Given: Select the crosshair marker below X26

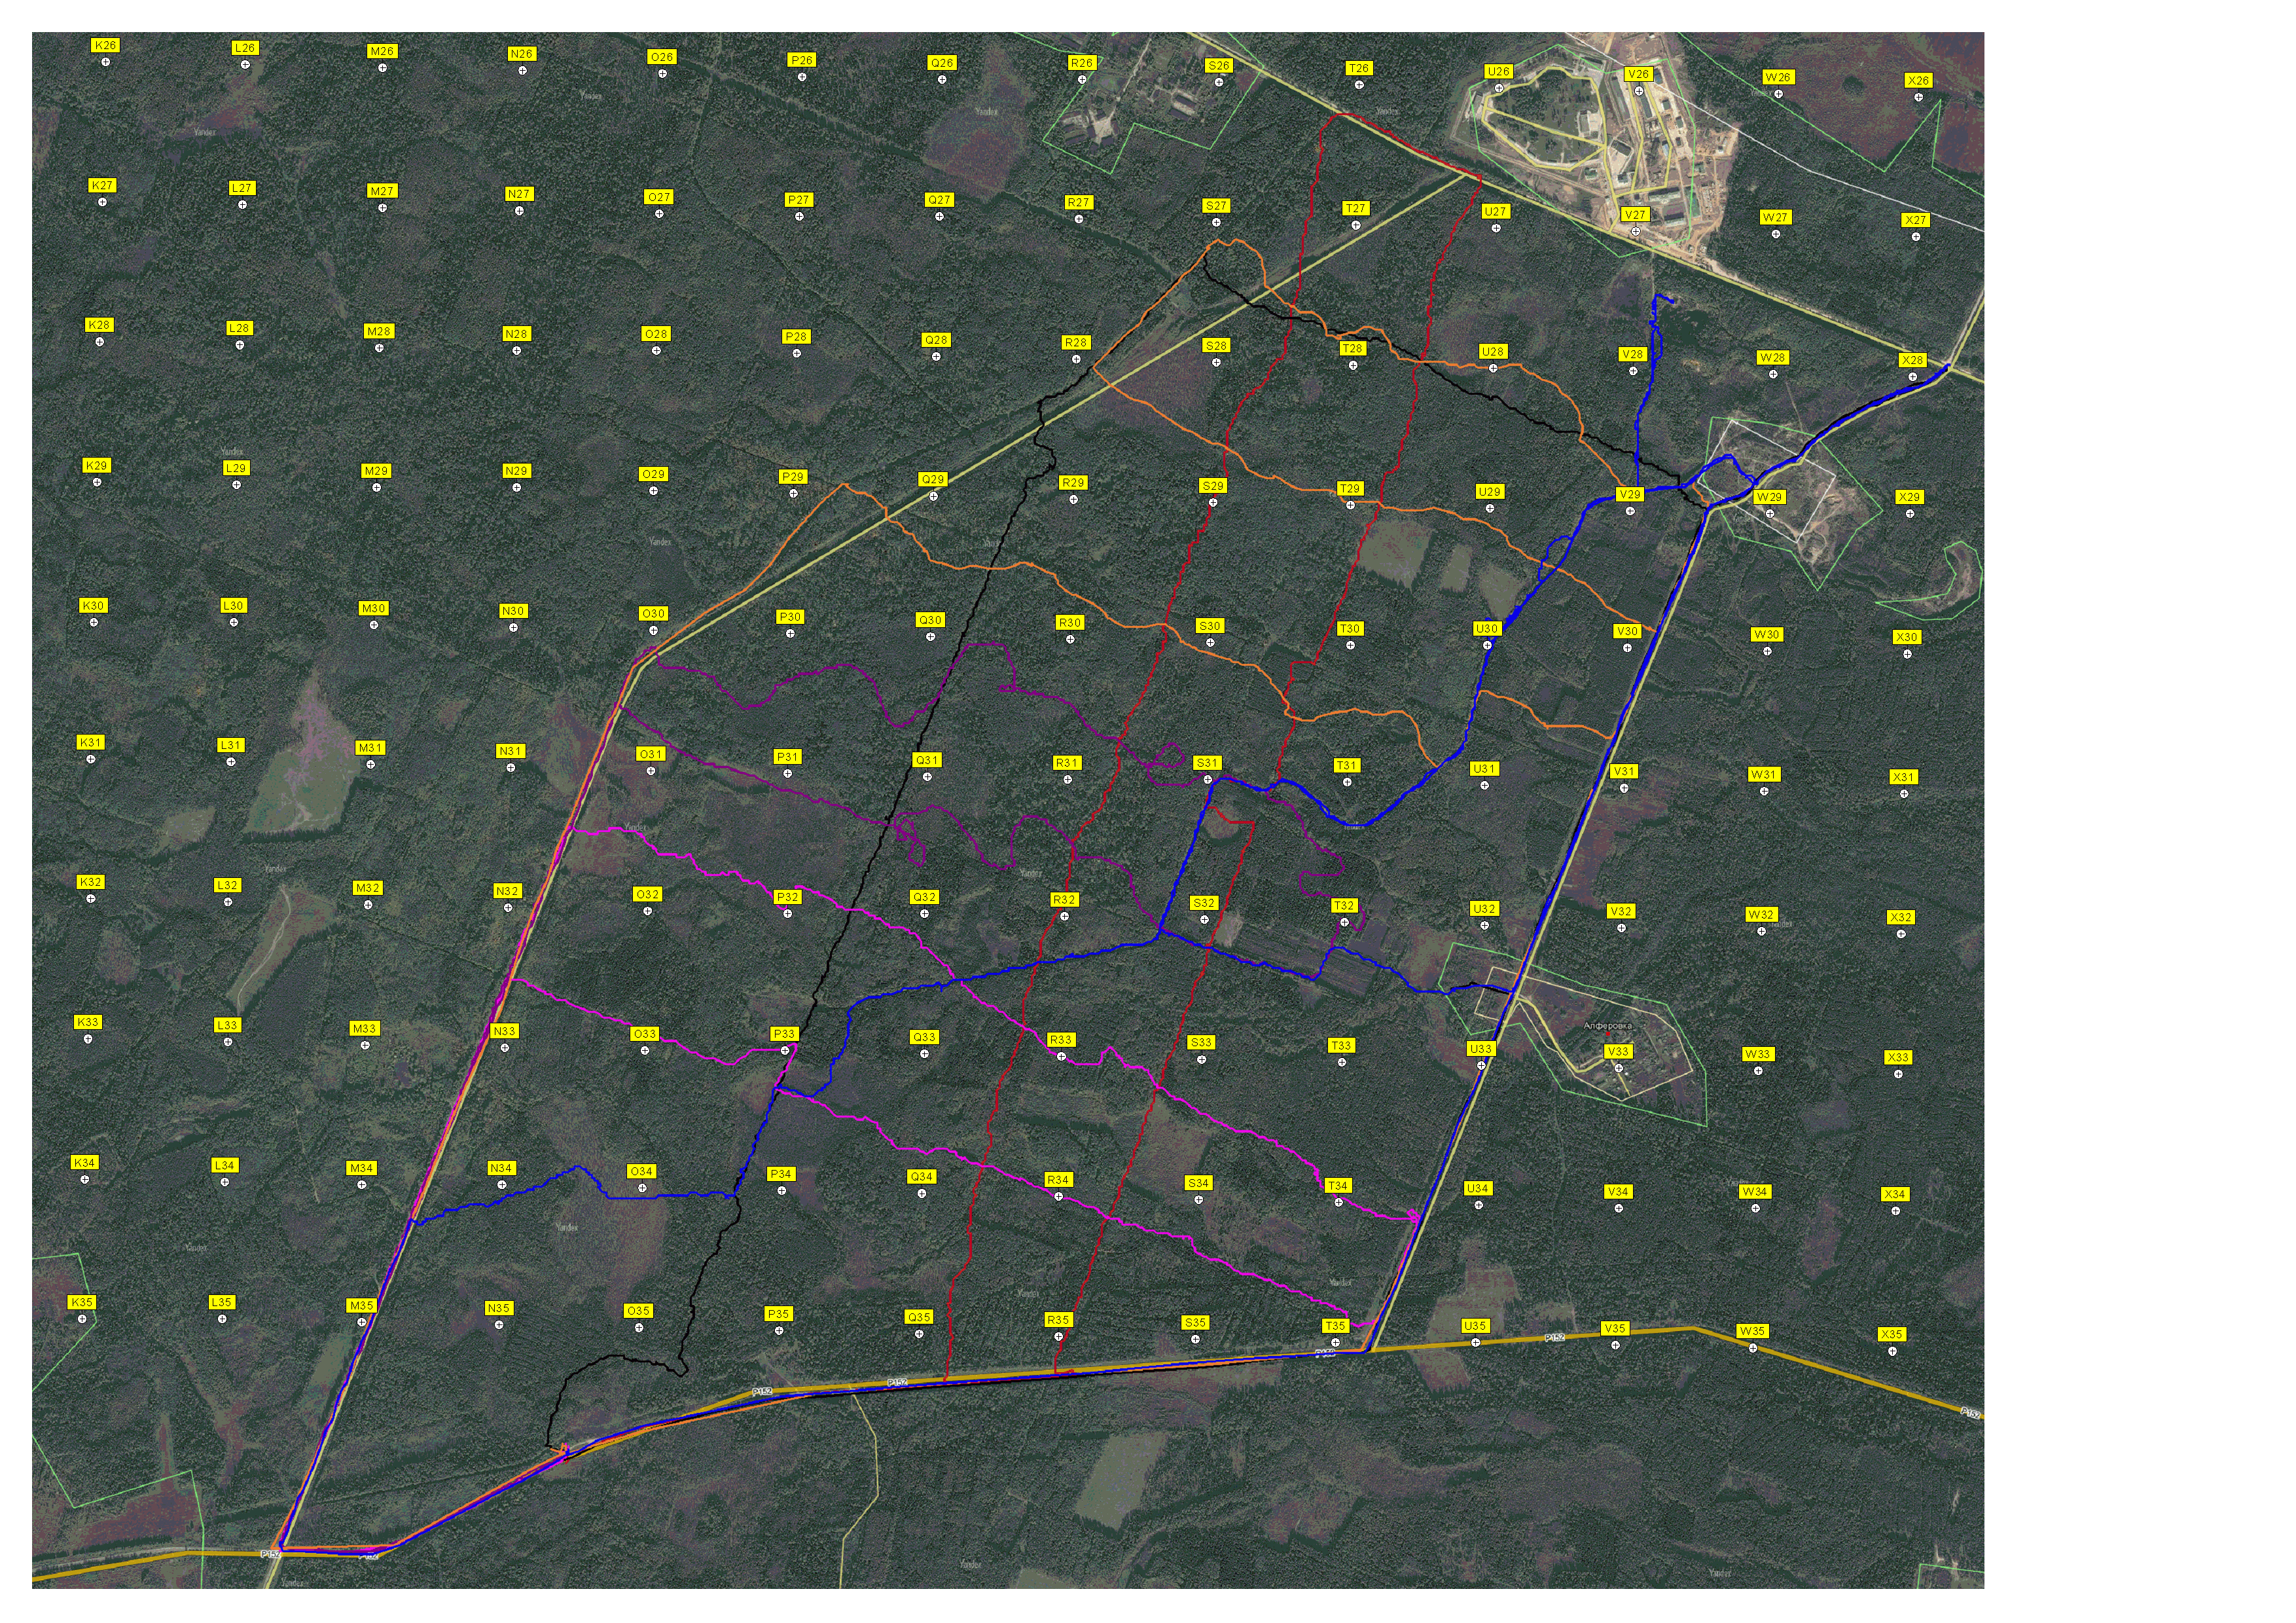Looking at the screenshot, I should tap(1918, 98).
